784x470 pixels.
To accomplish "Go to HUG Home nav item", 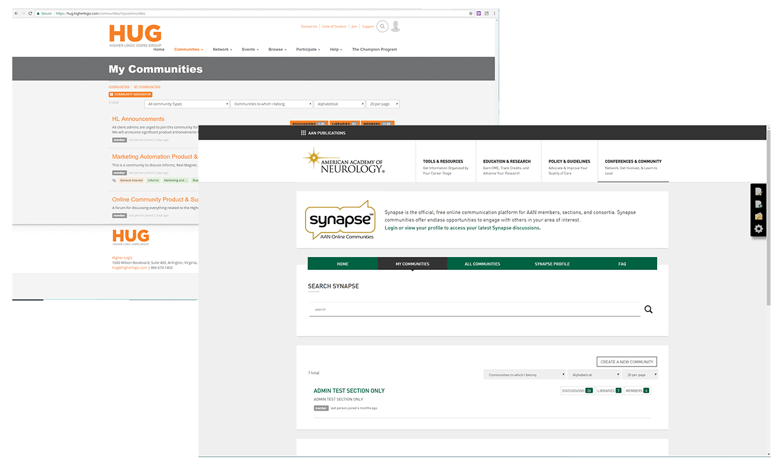I will point(159,50).
